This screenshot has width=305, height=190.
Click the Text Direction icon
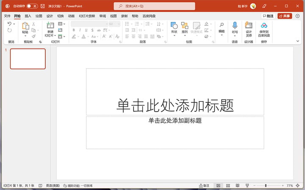coord(159,24)
